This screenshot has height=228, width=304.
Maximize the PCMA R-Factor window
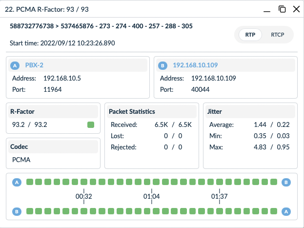282,9
